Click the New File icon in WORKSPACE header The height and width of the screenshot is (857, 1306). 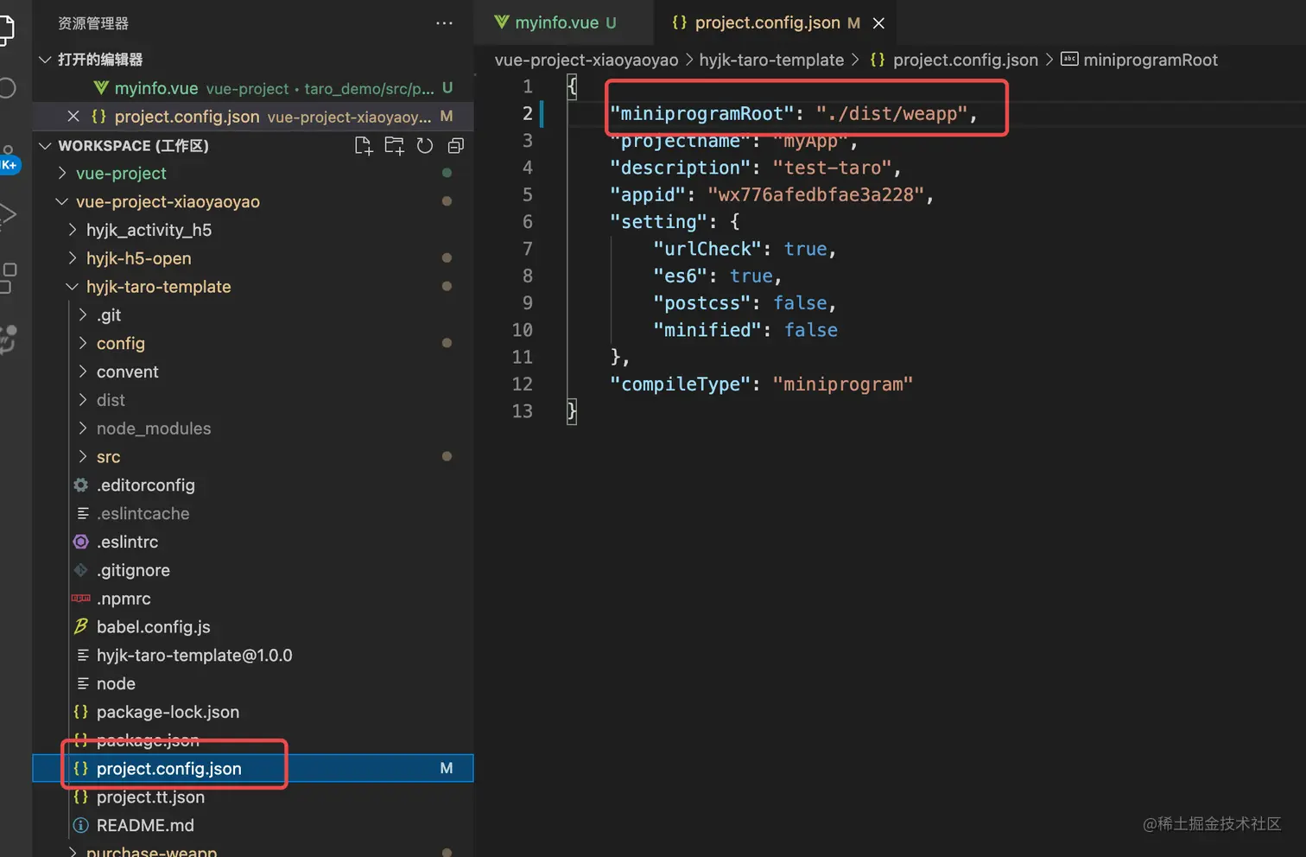pos(364,146)
